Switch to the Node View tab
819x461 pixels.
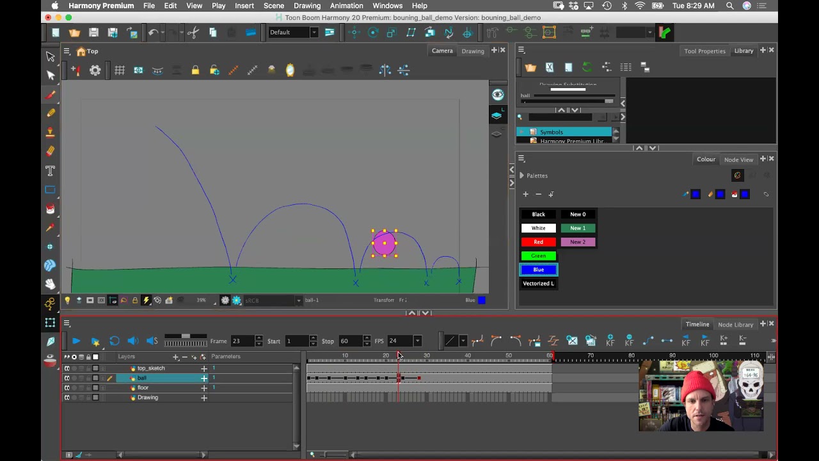click(x=738, y=159)
